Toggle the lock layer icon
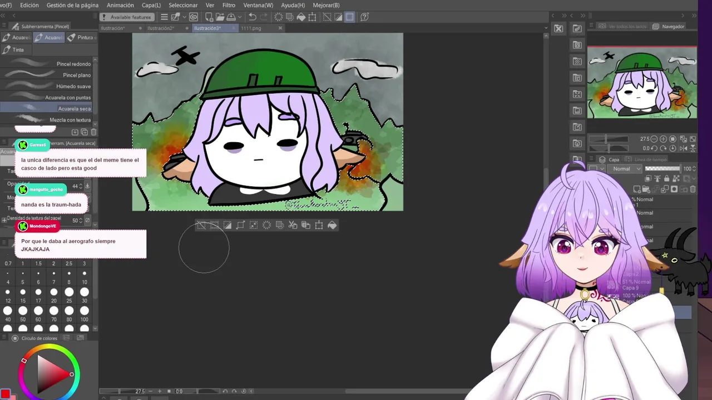 [666, 178]
